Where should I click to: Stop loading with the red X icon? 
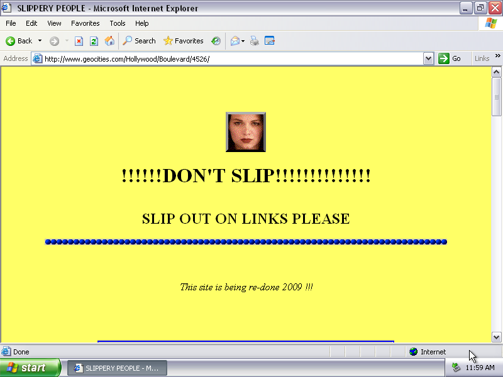point(79,41)
